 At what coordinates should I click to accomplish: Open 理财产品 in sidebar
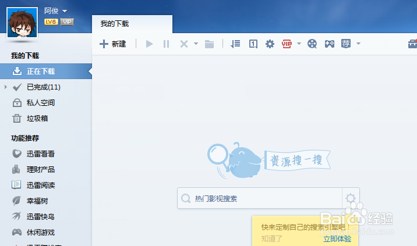41,169
